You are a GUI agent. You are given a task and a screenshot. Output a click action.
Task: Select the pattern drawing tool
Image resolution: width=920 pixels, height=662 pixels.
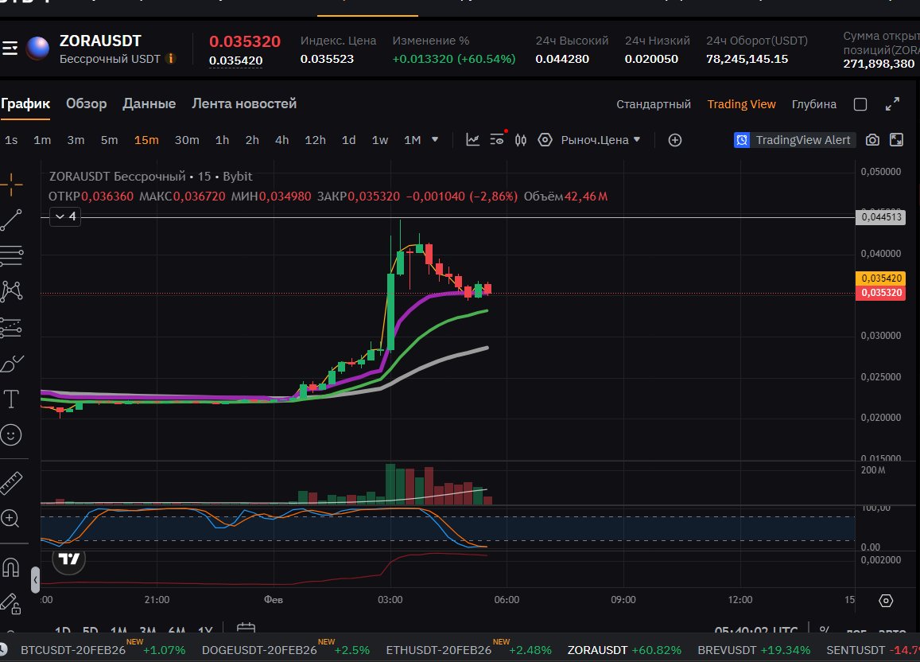pos(11,291)
